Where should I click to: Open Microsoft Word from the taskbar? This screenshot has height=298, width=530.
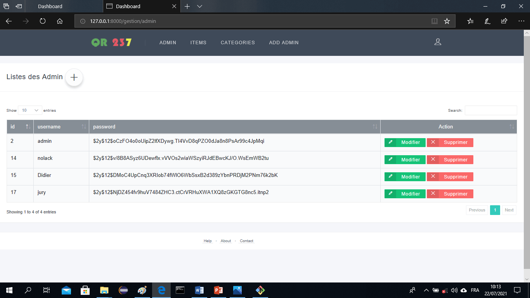tap(199, 290)
